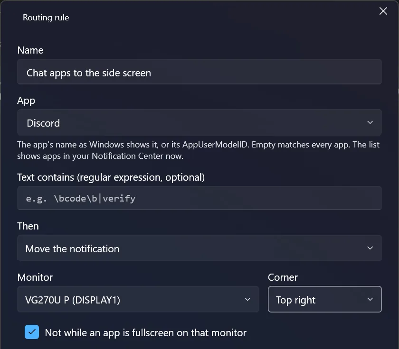Open the Monitor dropdown VG270U P
The height and width of the screenshot is (349, 399).
[x=138, y=299]
